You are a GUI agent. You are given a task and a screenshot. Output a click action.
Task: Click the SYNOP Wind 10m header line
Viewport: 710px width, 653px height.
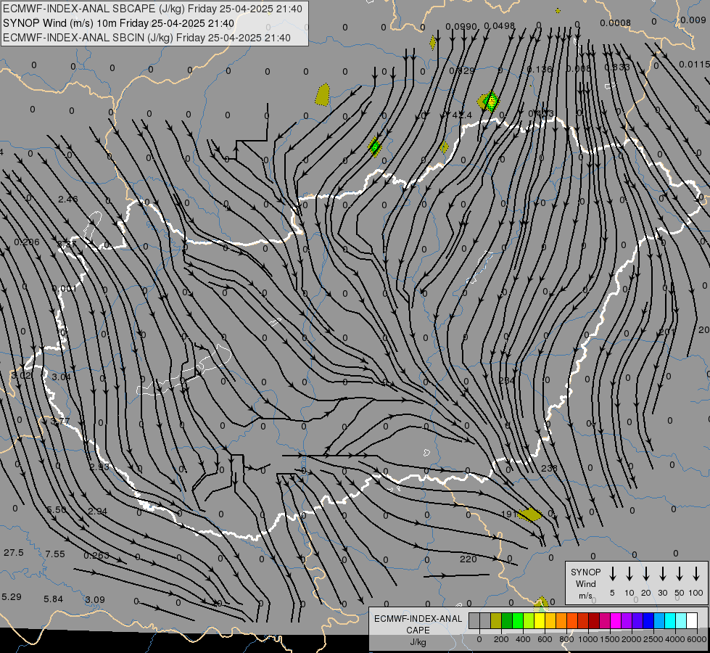(118, 23)
